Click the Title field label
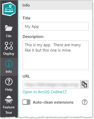The image size is (94, 119). tap(27, 18)
